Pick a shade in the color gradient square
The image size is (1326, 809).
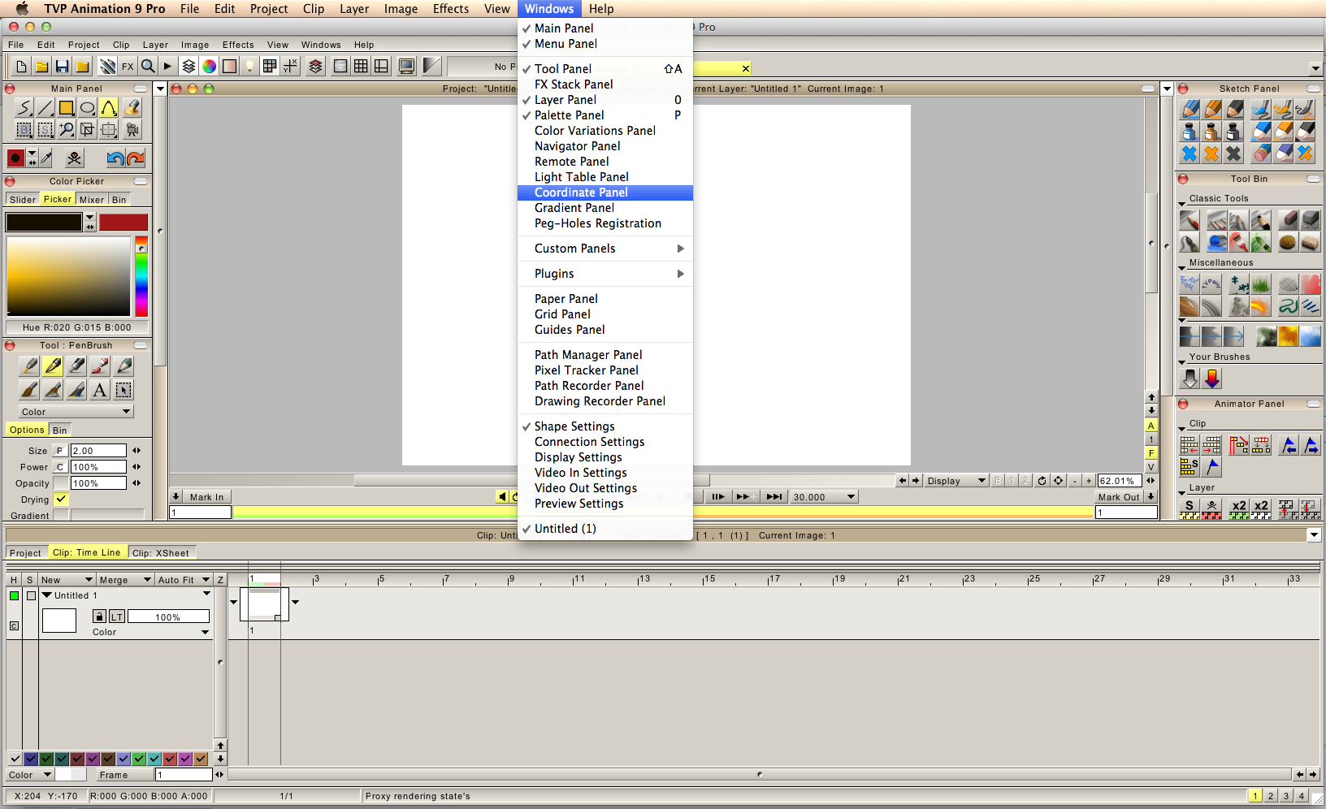pyautogui.click(x=68, y=277)
